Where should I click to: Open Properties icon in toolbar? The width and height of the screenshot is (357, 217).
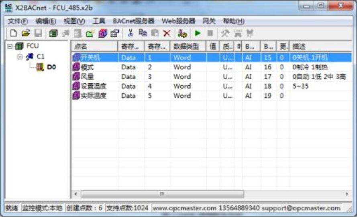[x=115, y=34]
